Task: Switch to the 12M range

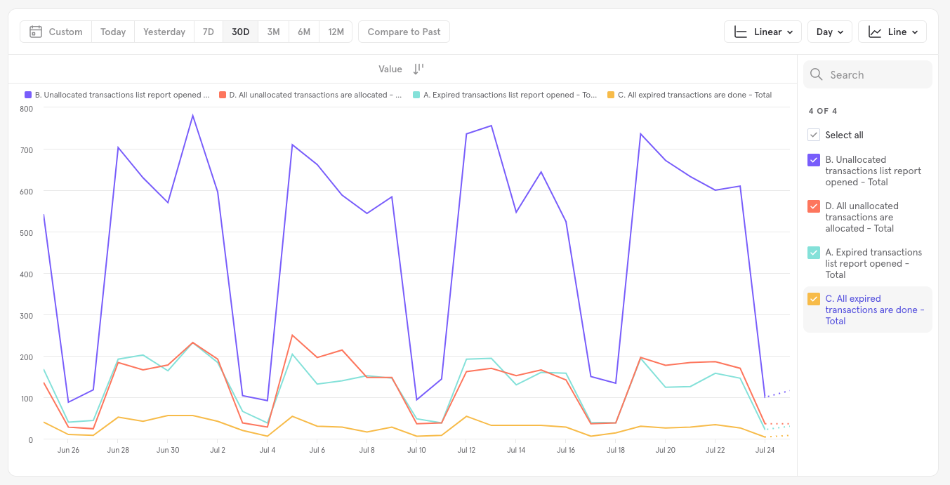Action: pos(336,32)
